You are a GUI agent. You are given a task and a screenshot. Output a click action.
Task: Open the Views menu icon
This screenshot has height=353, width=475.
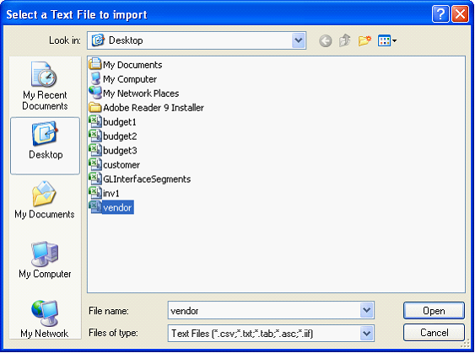pos(387,40)
